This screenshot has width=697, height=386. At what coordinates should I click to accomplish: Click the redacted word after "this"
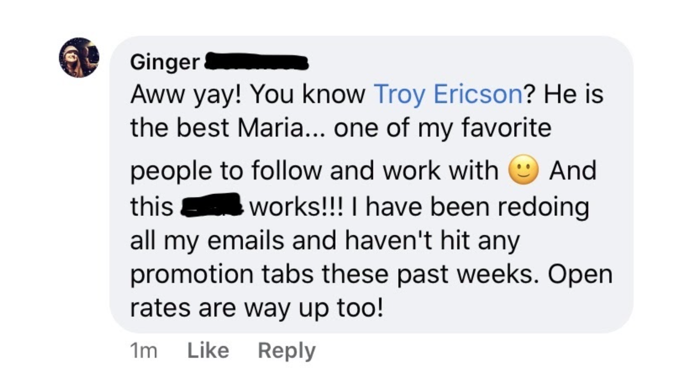click(x=211, y=207)
